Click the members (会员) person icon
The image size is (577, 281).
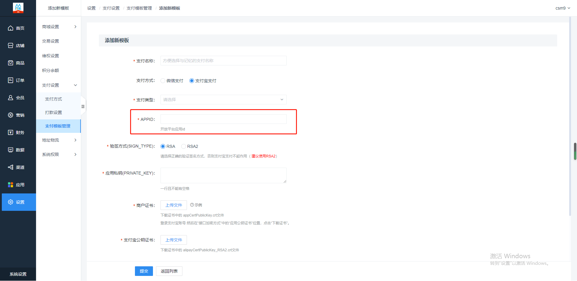tap(11, 98)
